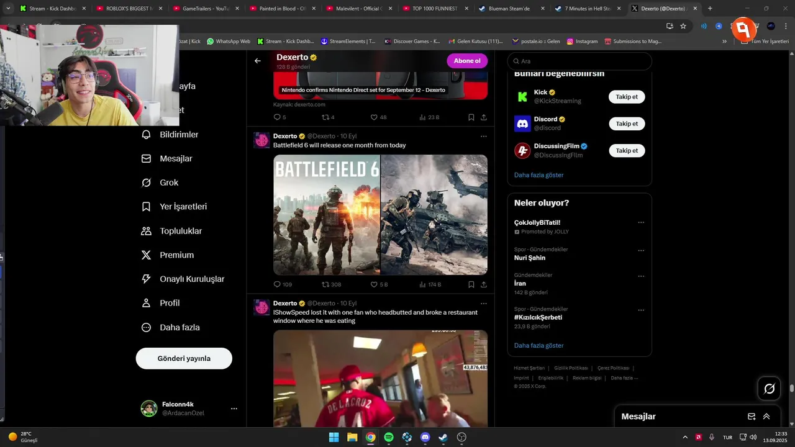Open options for the İran trend
The width and height of the screenshot is (795, 447).
pyautogui.click(x=641, y=276)
